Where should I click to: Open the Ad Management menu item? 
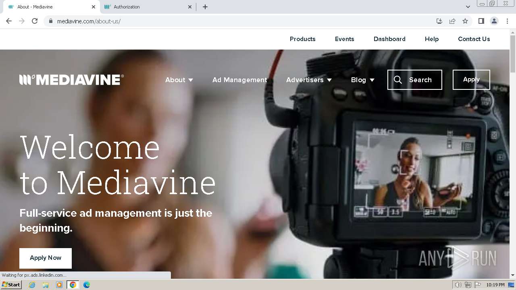239,80
